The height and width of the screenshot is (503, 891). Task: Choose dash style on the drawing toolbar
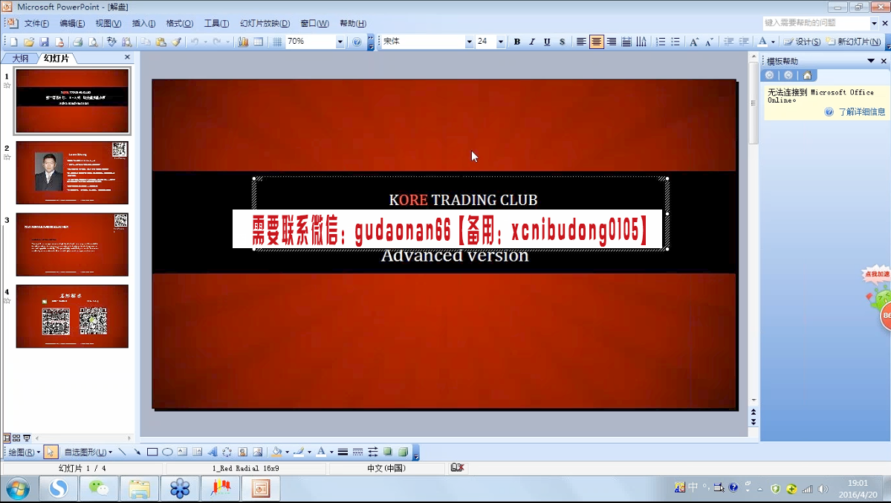pos(357,452)
